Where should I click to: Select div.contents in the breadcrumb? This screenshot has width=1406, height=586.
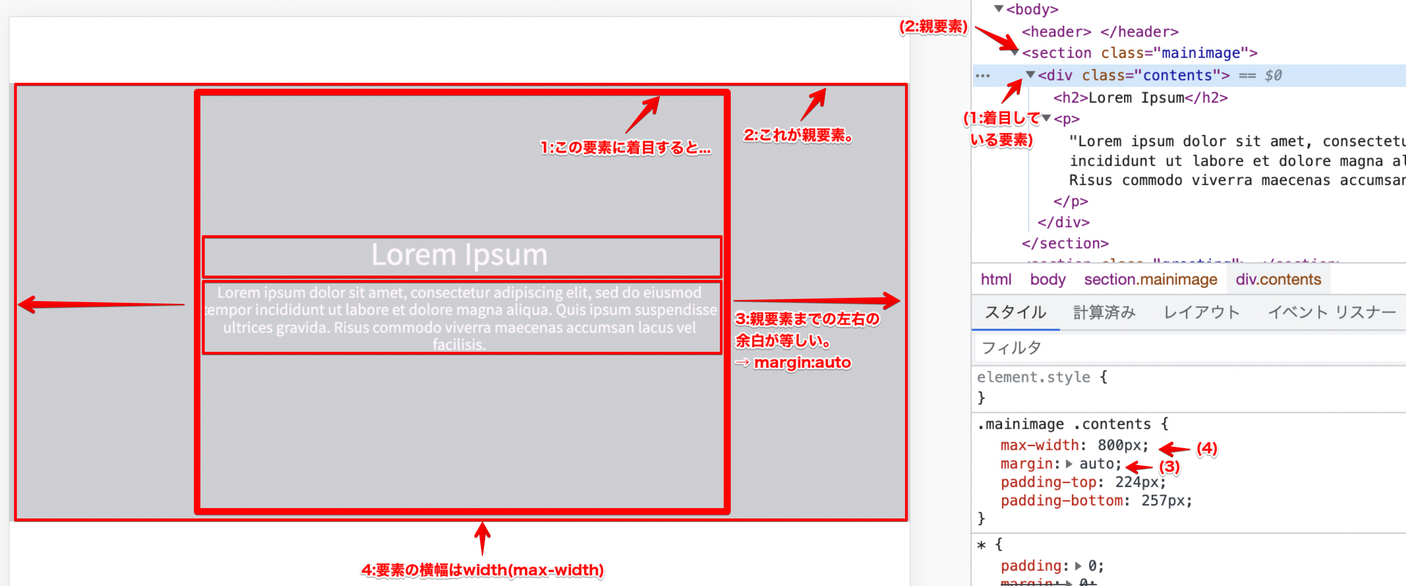pyautogui.click(x=1277, y=279)
